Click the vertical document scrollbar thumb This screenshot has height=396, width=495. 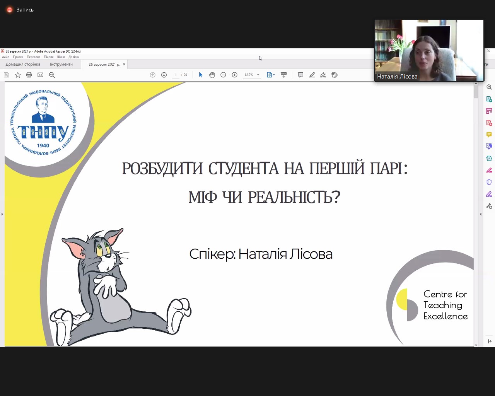(476, 91)
